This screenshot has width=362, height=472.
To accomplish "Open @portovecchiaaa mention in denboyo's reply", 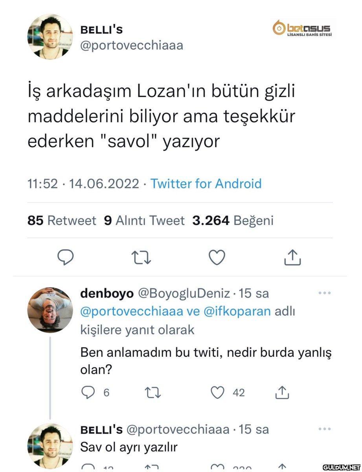I will (132, 312).
